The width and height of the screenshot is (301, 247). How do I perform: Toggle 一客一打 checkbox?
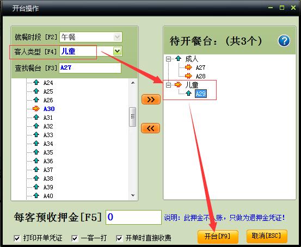(x=75, y=238)
